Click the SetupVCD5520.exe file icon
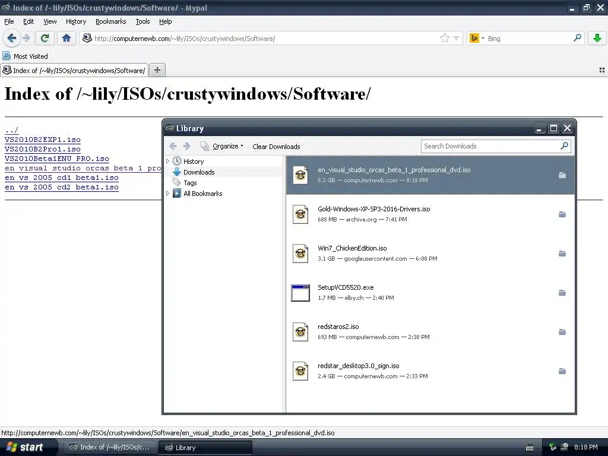This screenshot has height=456, width=608. tap(300, 293)
